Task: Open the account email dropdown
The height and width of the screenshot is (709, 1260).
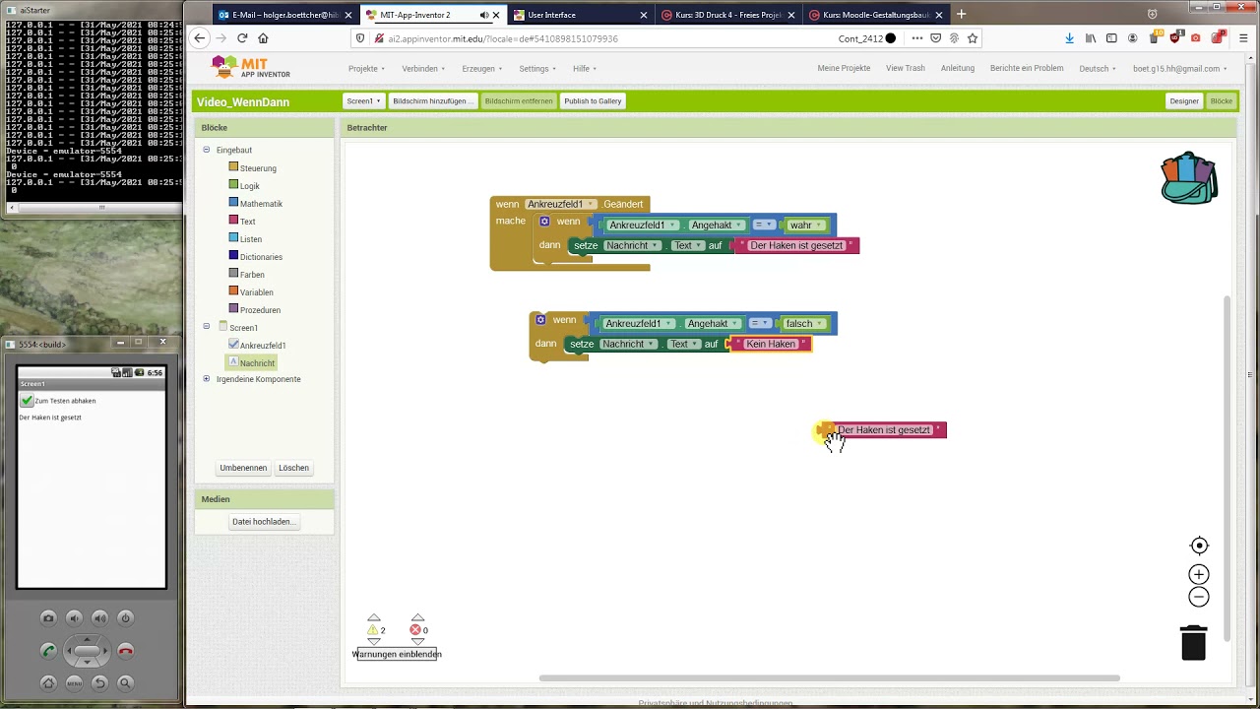Action: point(1180,69)
